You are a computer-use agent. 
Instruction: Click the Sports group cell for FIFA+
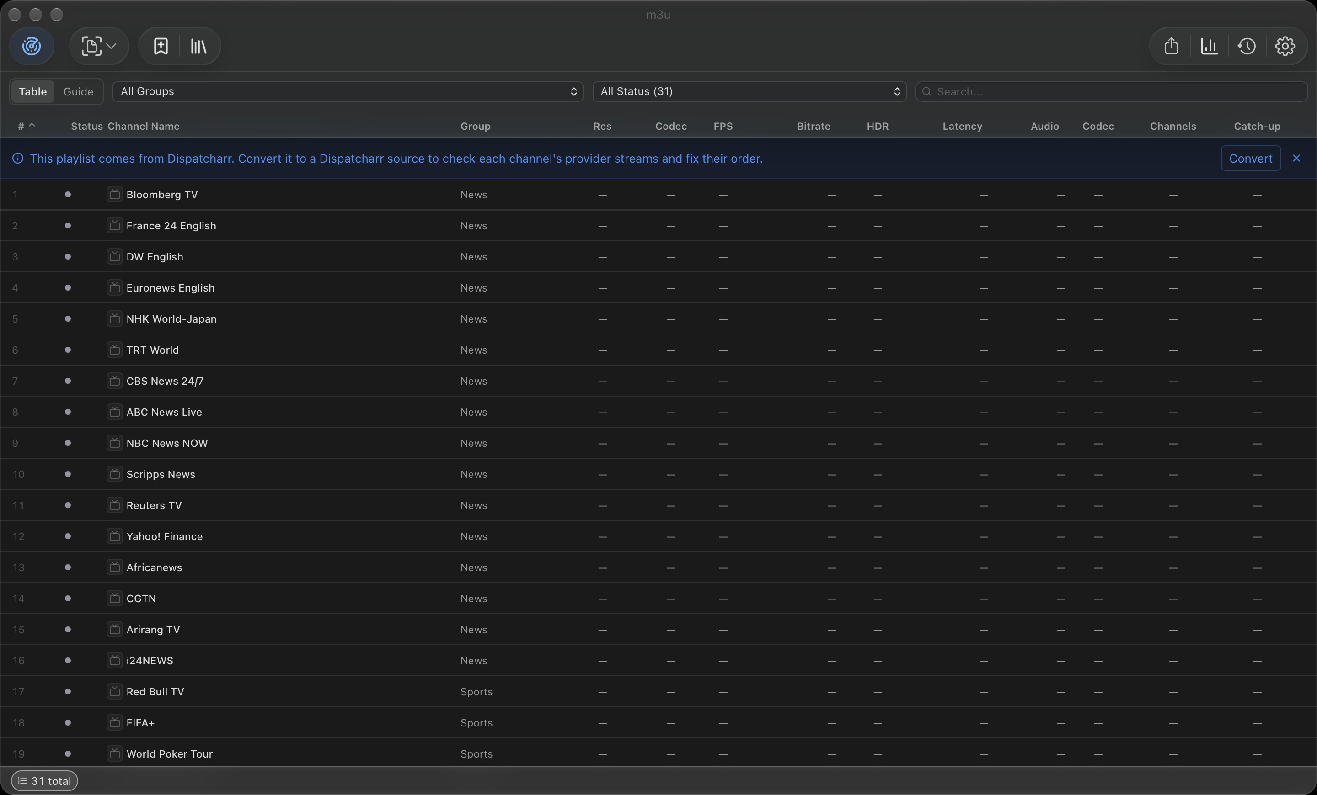pos(476,722)
